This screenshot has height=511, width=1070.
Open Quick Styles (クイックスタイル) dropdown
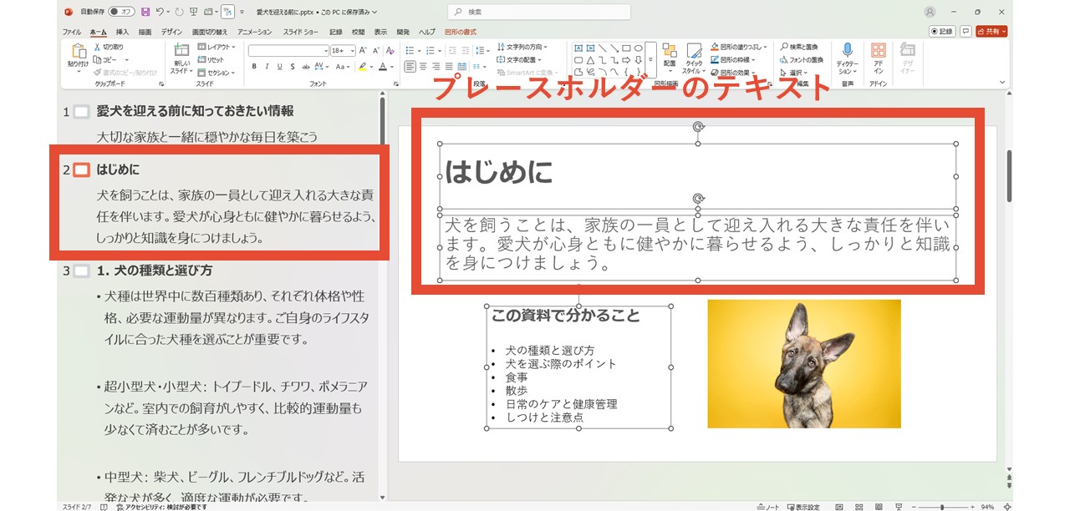694,58
